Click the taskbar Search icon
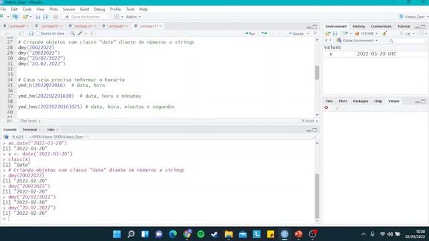 131,234
